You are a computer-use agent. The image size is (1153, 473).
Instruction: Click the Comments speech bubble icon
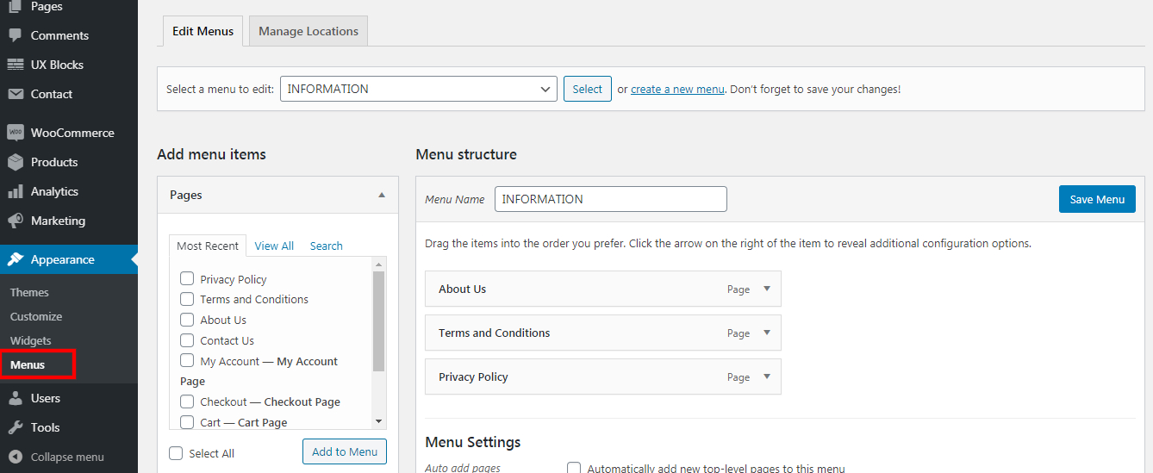coord(15,35)
